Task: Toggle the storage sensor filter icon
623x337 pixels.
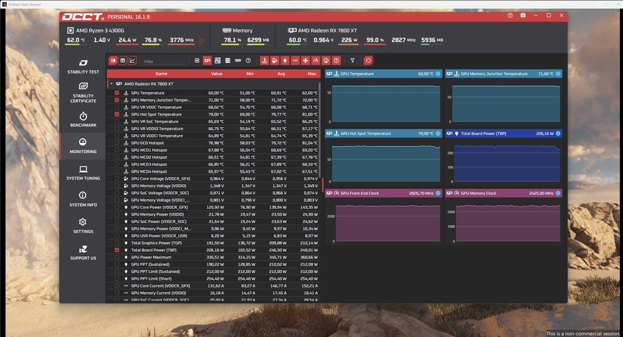Action: point(227,61)
